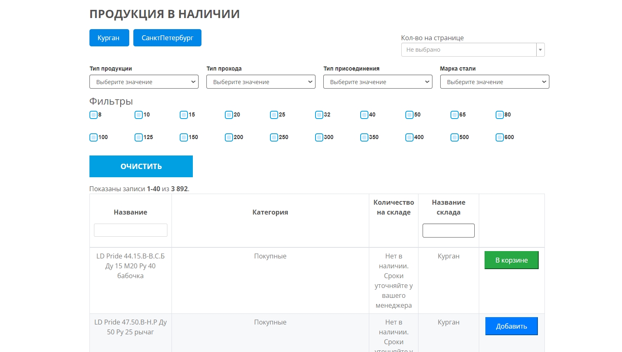
Task: Click the ОЧИСТИТЬ button to clear filters
Action: tap(141, 166)
